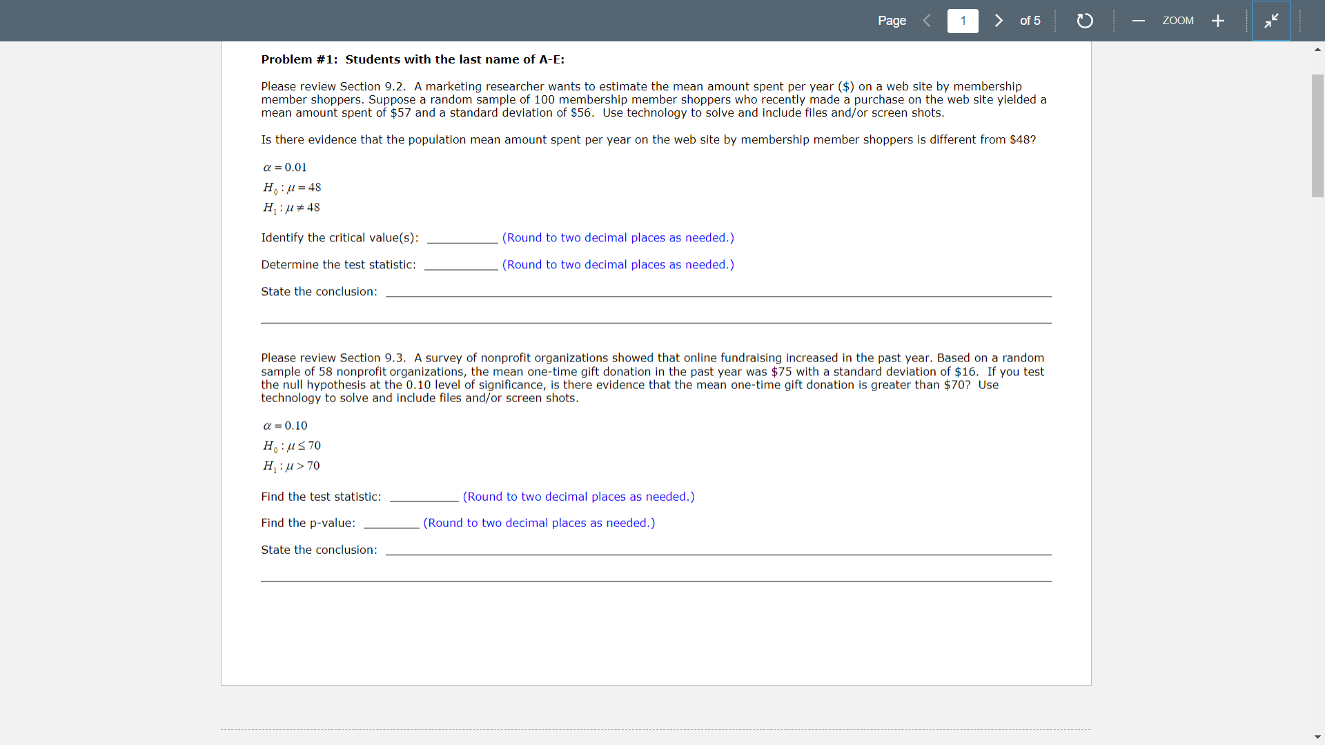Click the conclusion line for Problem 9.3

tap(718, 552)
